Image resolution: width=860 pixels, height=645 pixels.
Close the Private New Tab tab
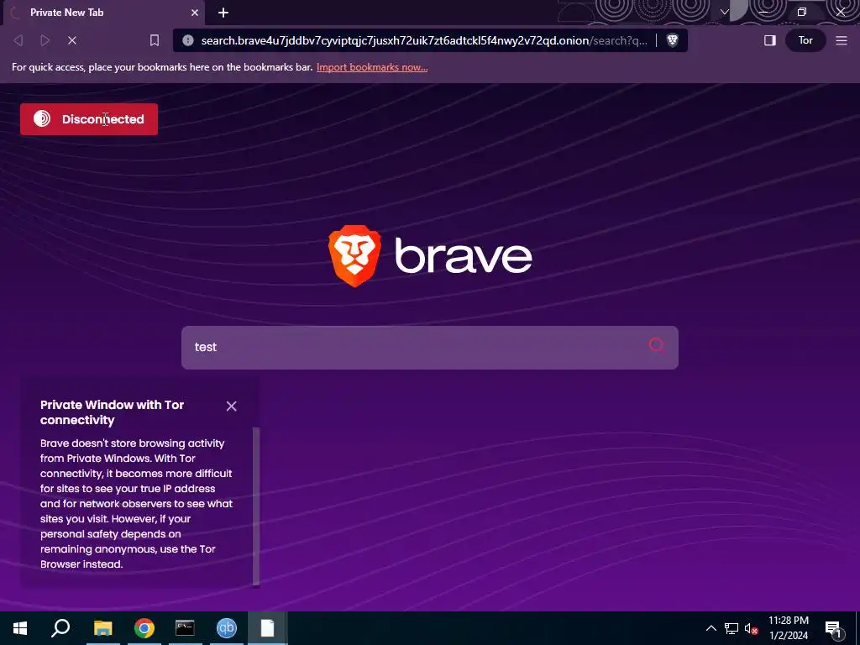(195, 13)
